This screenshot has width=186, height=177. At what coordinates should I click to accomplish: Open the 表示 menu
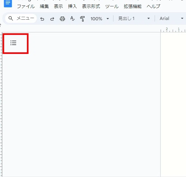[58, 6]
